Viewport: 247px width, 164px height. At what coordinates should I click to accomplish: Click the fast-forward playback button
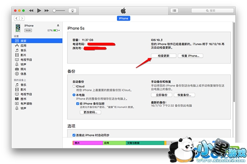coord(47,11)
